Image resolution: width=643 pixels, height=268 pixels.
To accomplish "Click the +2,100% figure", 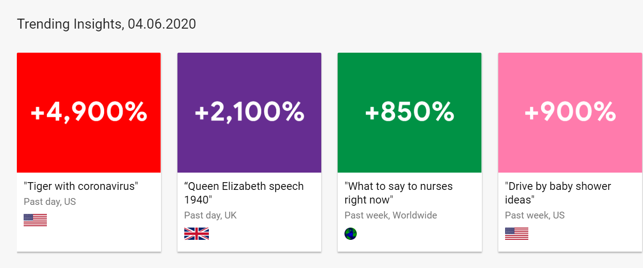I will 249,112.
